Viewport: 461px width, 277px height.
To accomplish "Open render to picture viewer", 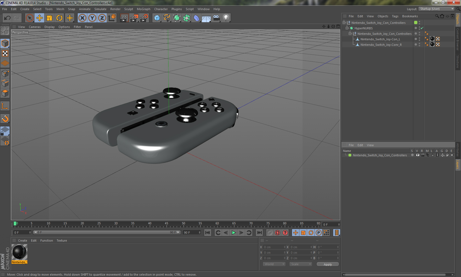I will pyautogui.click(x=134, y=18).
